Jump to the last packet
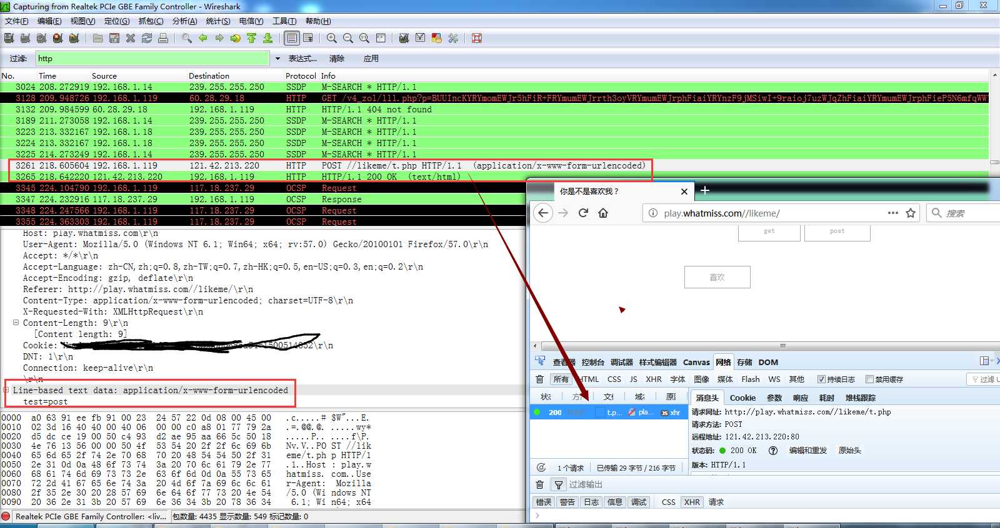 [x=268, y=38]
